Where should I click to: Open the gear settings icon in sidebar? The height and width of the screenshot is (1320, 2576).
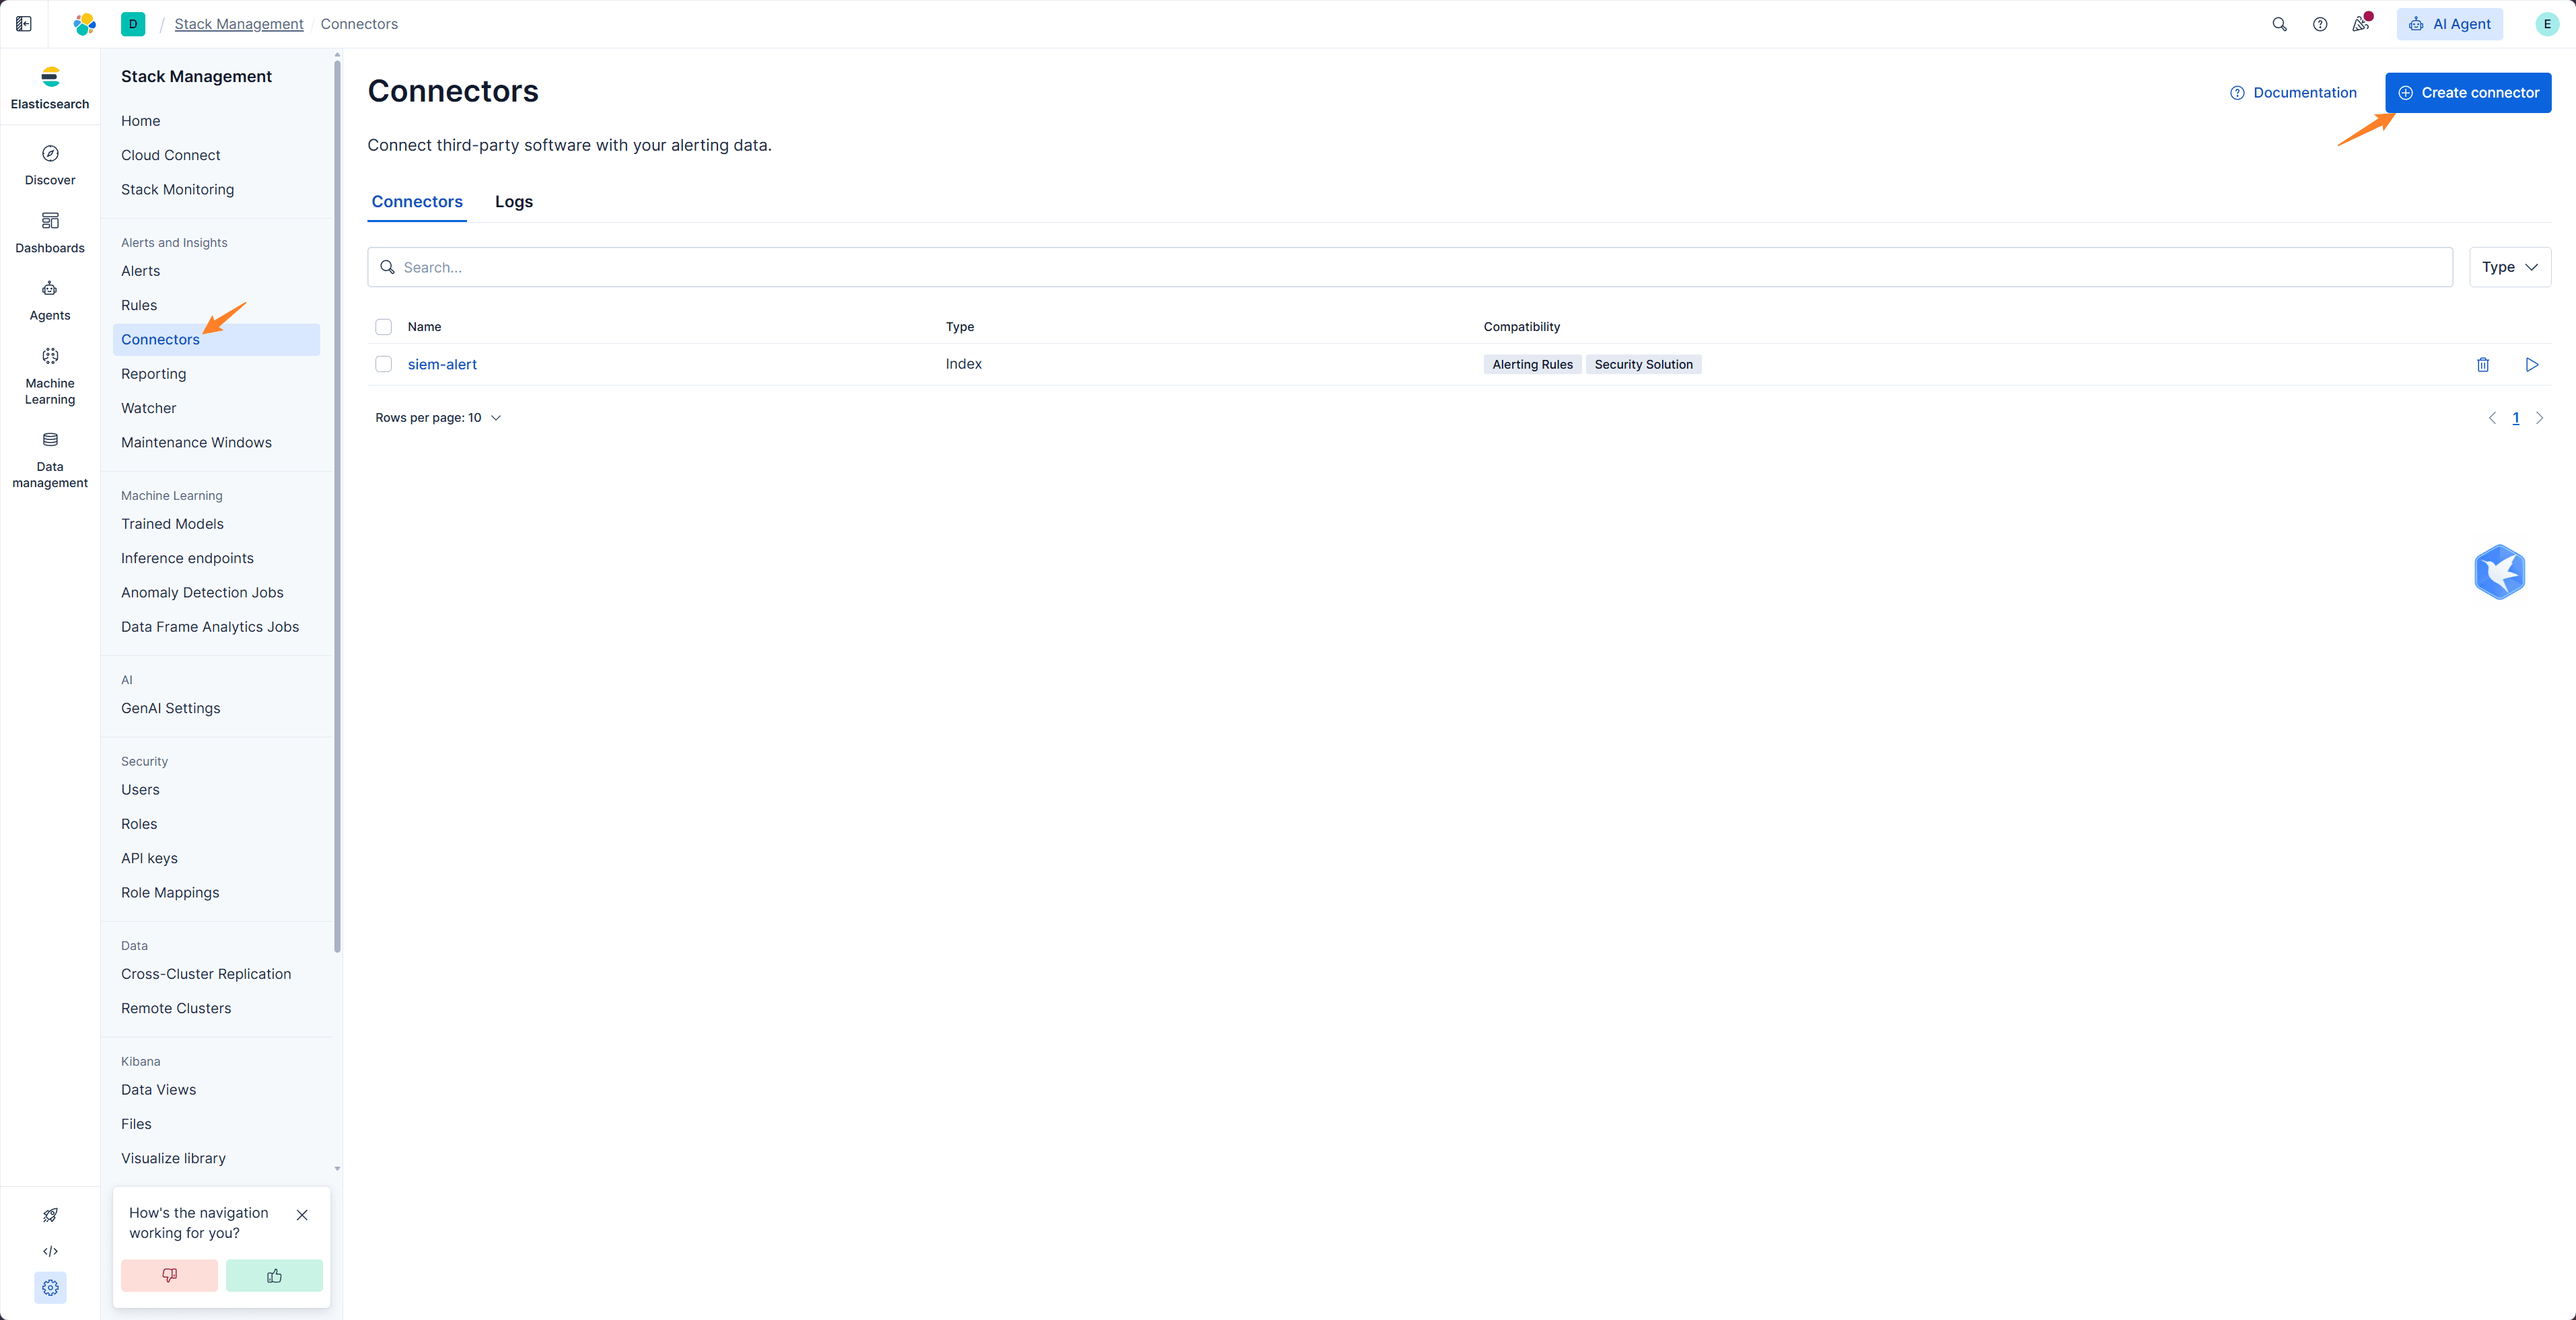50,1288
